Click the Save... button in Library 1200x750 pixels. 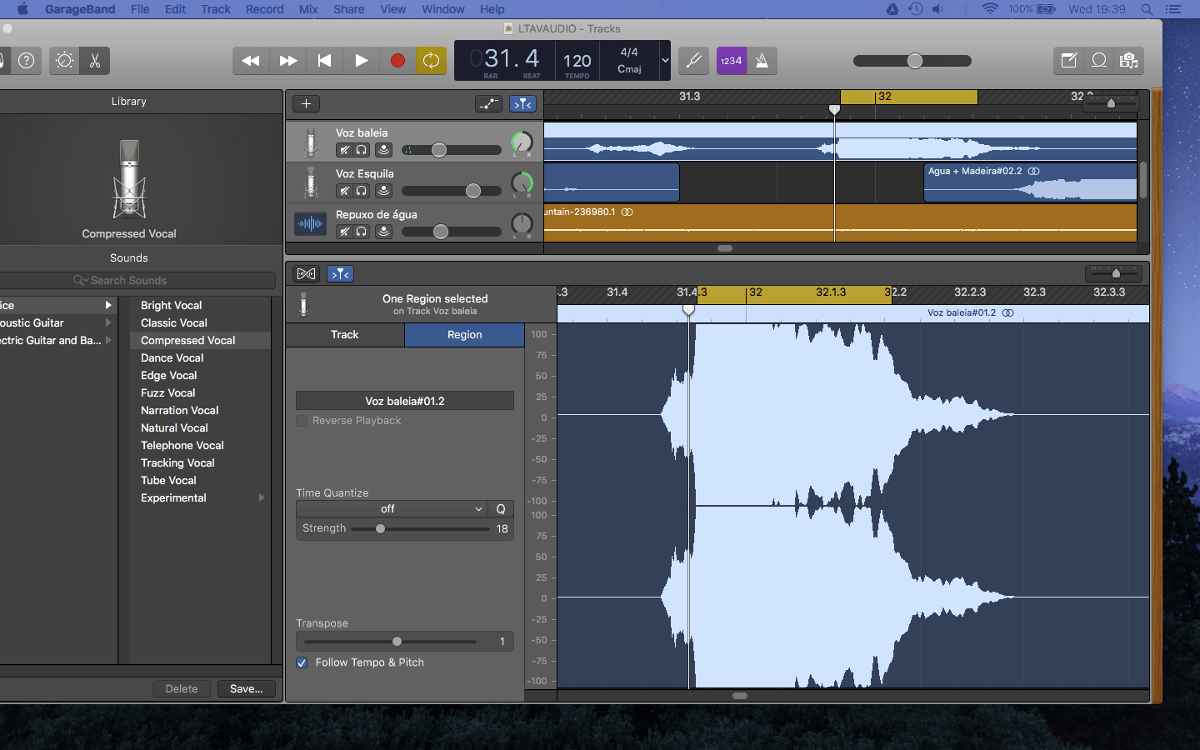coord(246,689)
